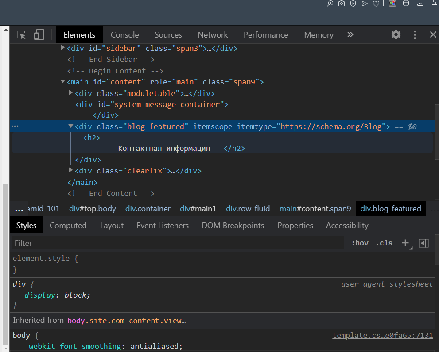Select div.container breadcrumb
The image size is (439, 352).
click(148, 209)
